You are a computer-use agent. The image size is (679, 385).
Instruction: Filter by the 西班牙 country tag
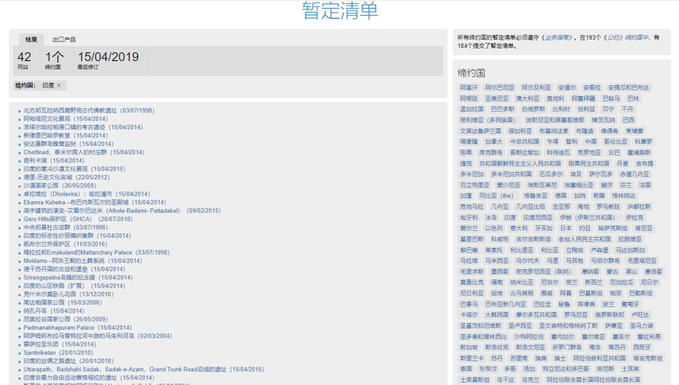pos(642,347)
